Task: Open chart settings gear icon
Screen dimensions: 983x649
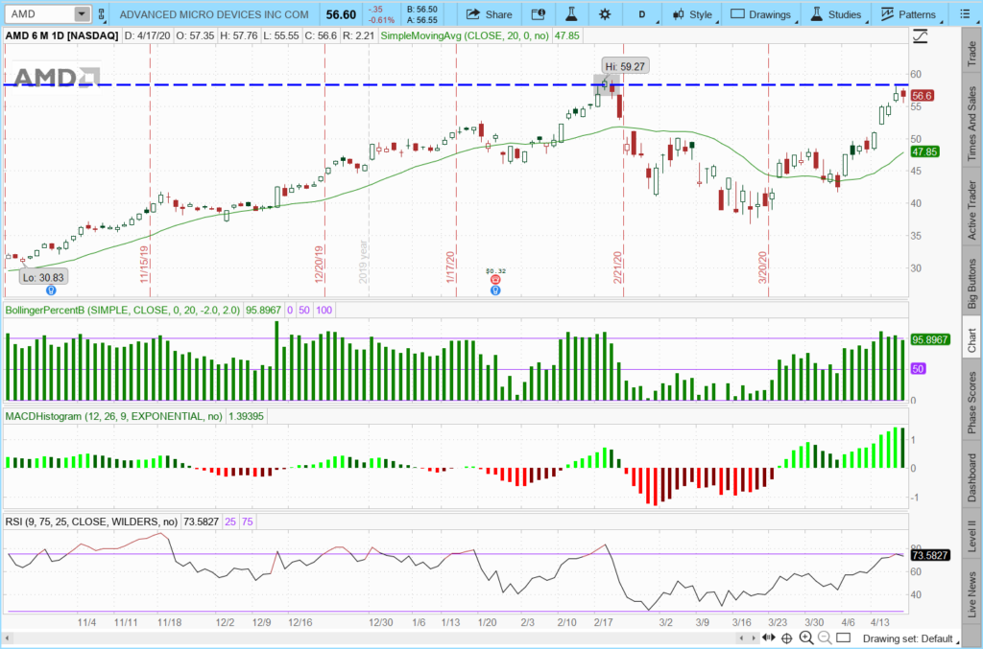Action: pos(605,13)
